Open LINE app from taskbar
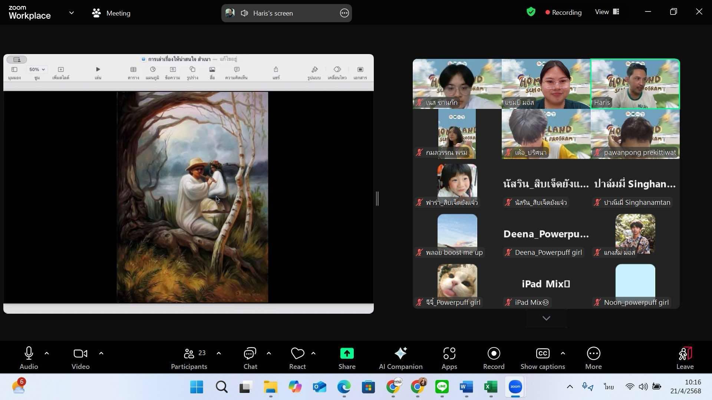Screen dimensions: 712x400 pyautogui.click(x=442, y=387)
